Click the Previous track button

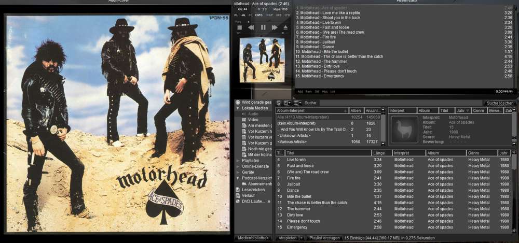point(251,27)
